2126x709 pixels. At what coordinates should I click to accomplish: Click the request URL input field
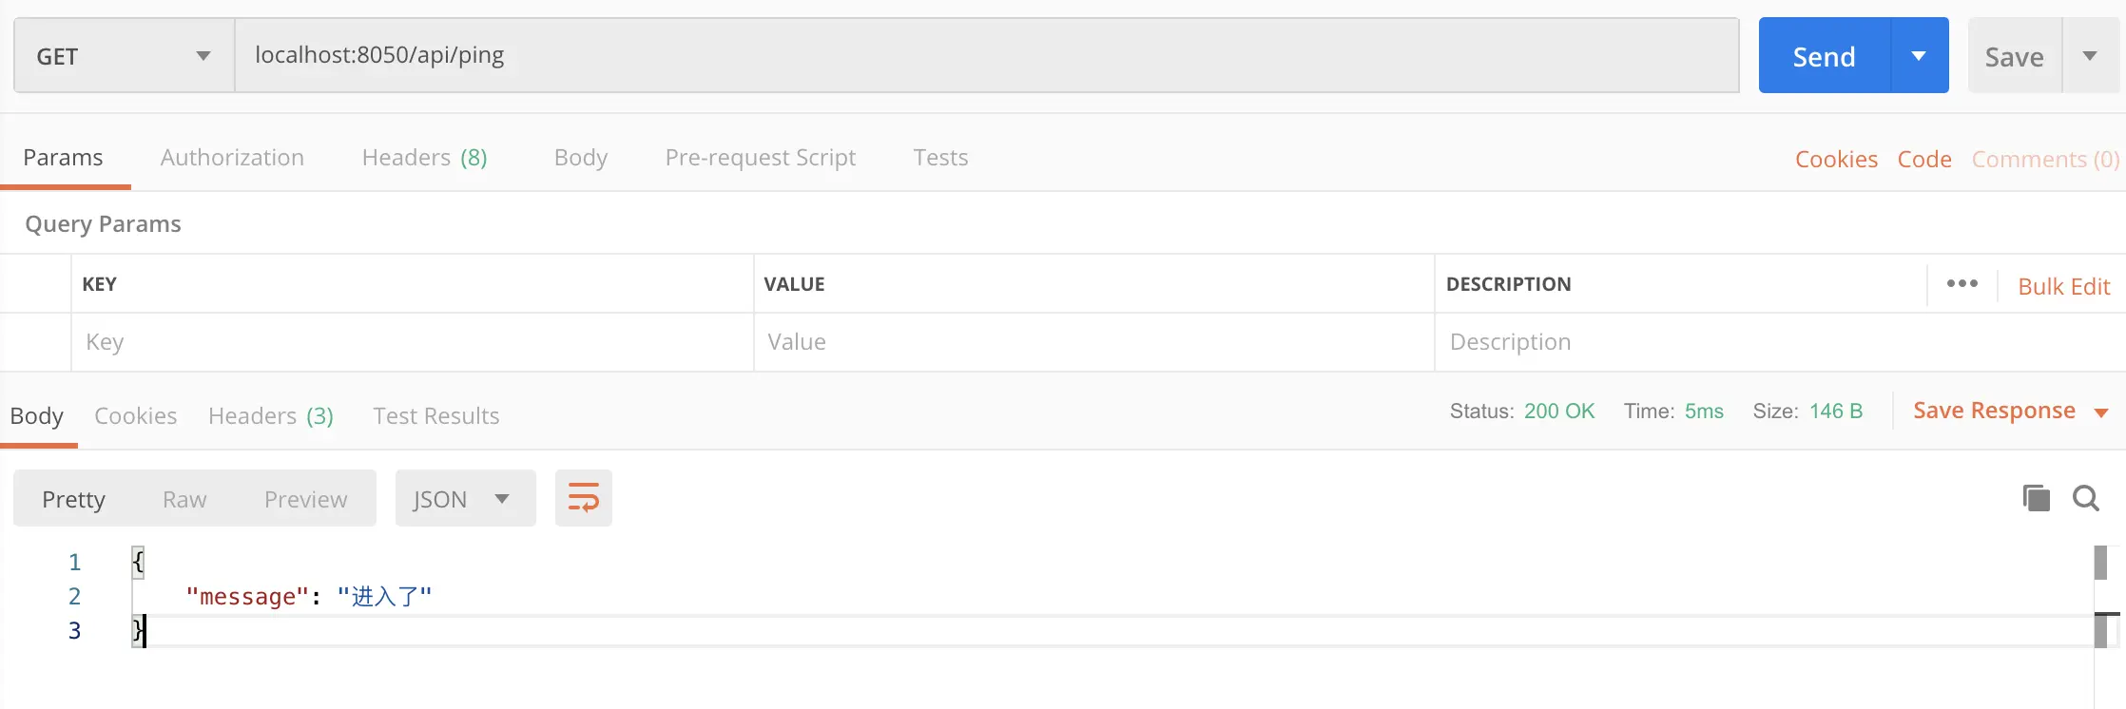pyautogui.click(x=986, y=55)
